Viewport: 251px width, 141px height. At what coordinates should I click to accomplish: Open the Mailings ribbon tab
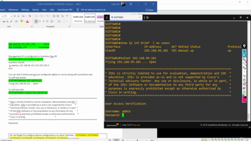pyautogui.click(x=25, y=10)
